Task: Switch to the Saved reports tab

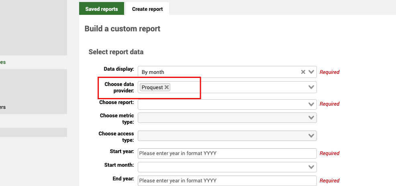Action: (x=102, y=9)
